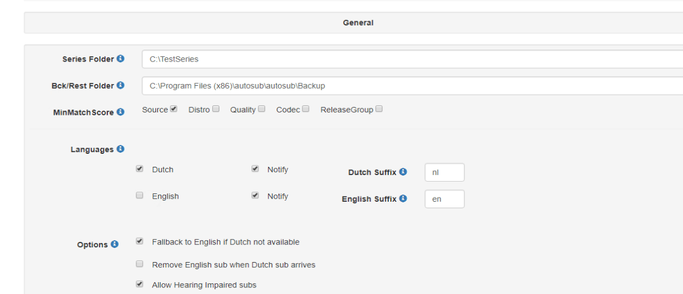683x294 pixels.
Task: Enable the English language checkbox
Action: tap(139, 195)
